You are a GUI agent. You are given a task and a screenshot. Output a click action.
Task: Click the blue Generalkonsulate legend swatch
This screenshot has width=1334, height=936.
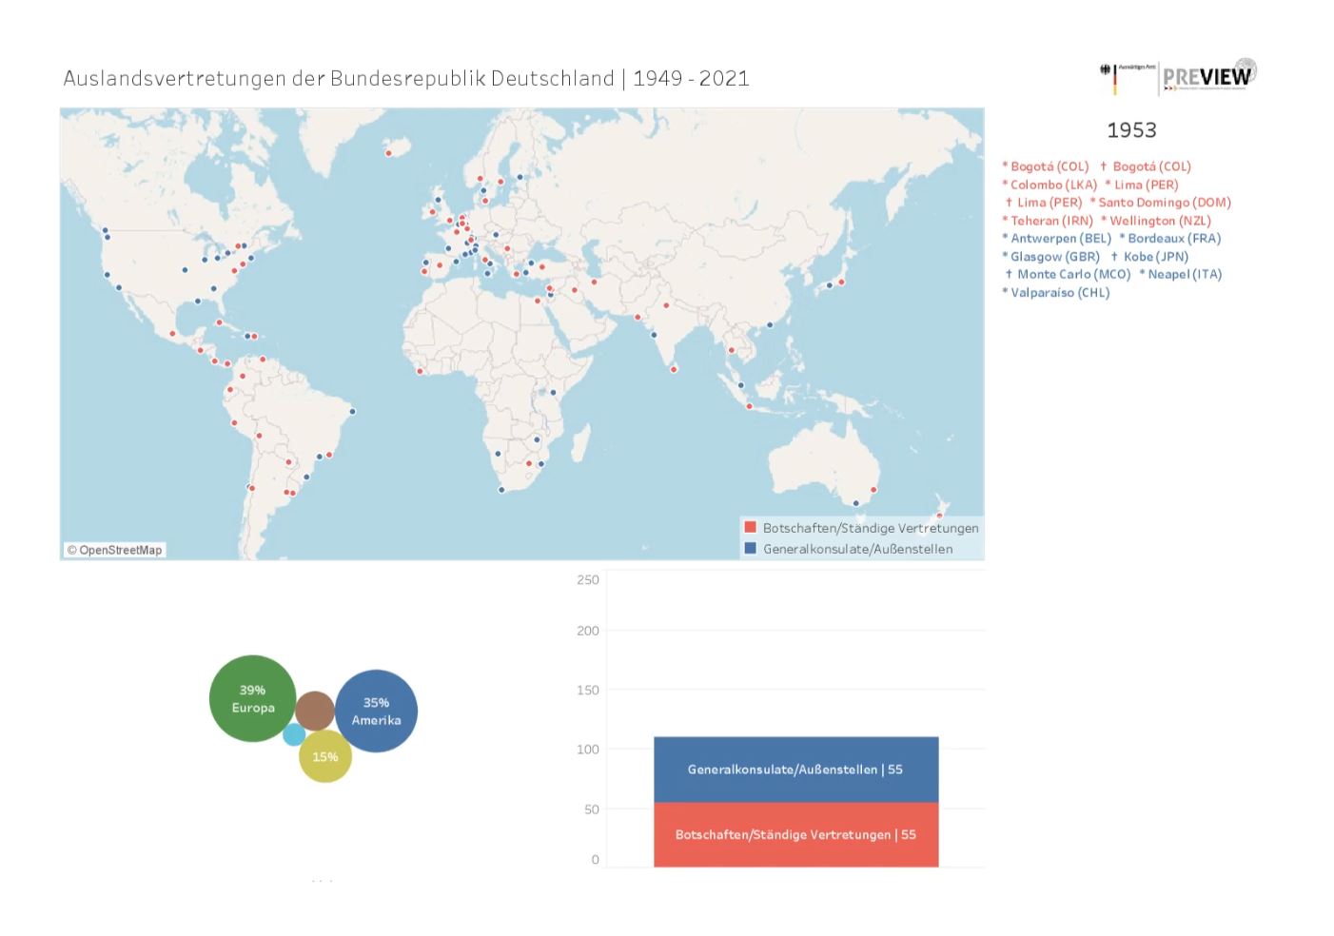click(x=750, y=548)
